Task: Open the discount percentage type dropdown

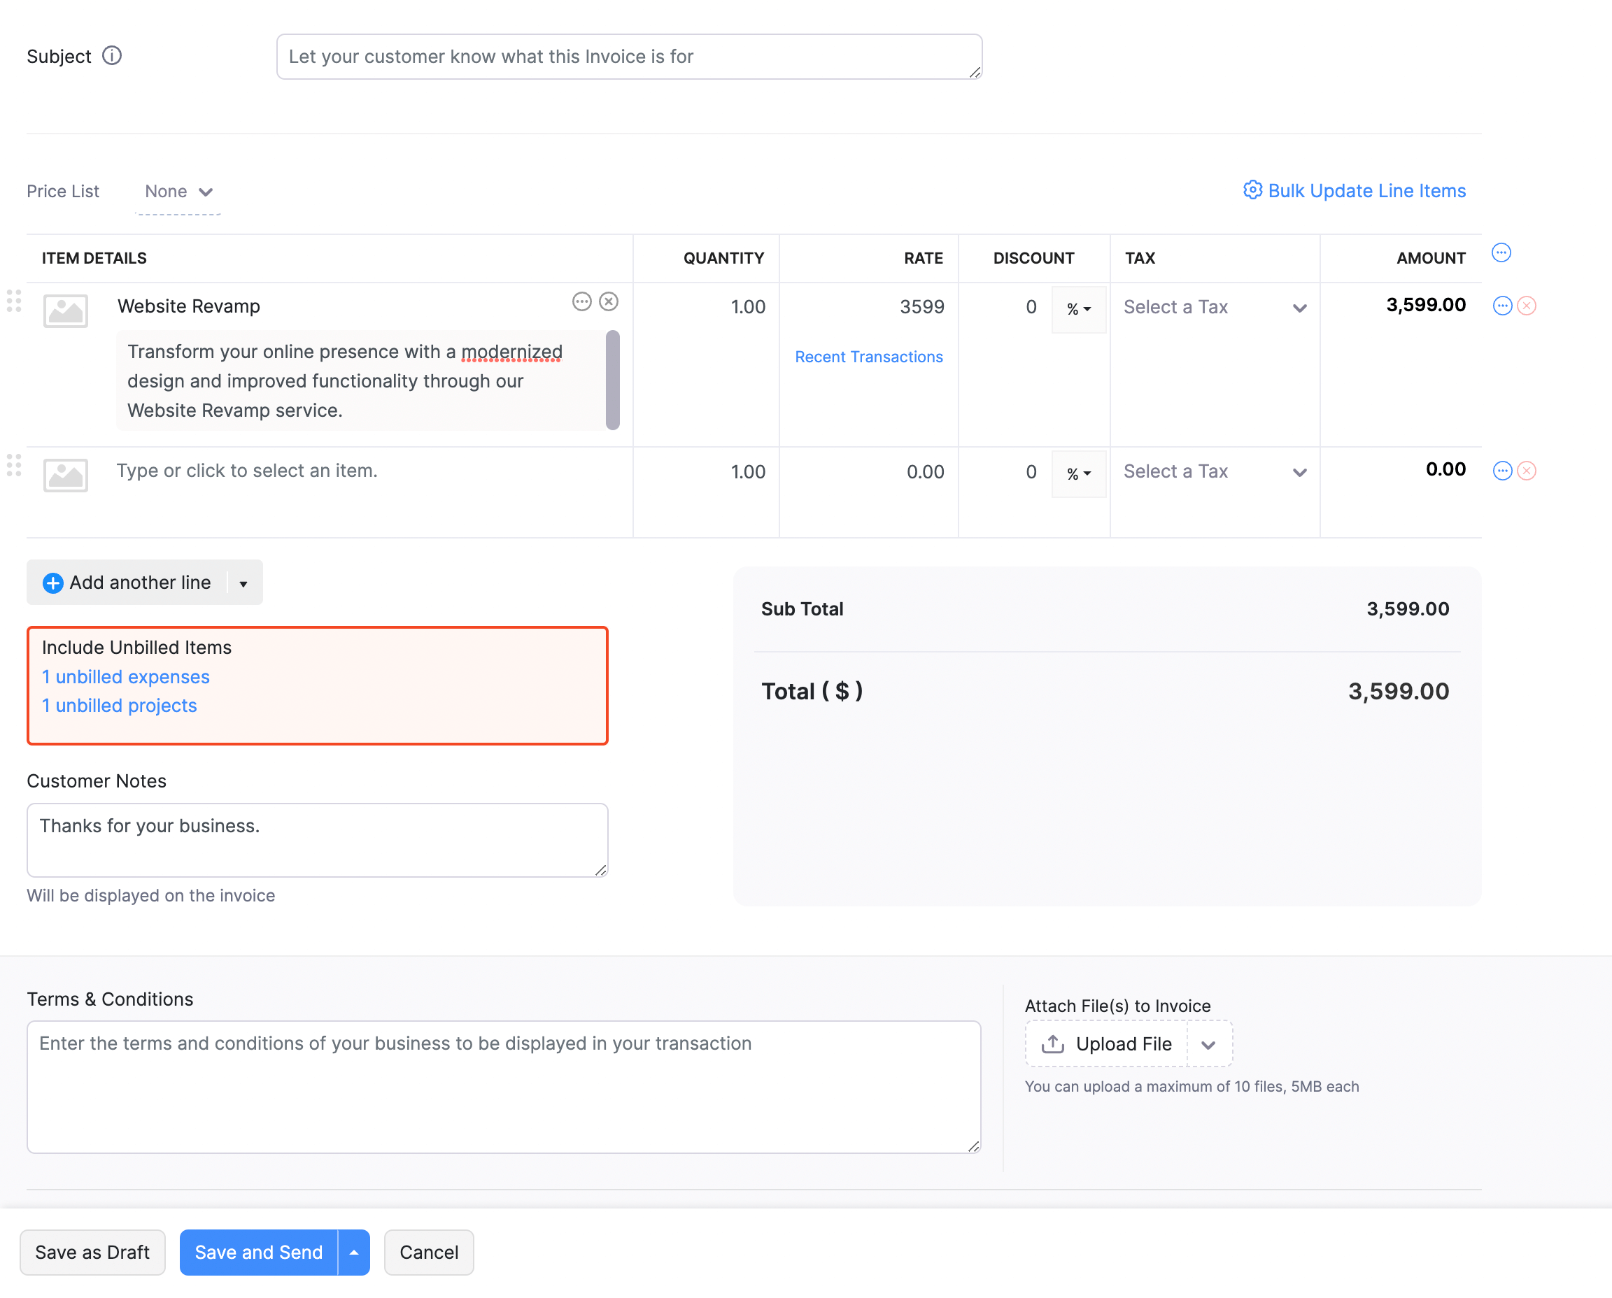Action: [x=1079, y=309]
